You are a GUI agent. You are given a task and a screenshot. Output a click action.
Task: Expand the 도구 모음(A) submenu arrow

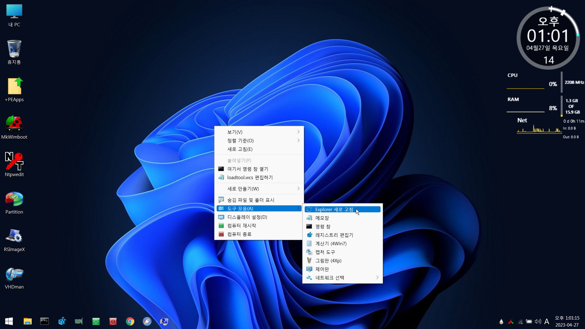298,208
